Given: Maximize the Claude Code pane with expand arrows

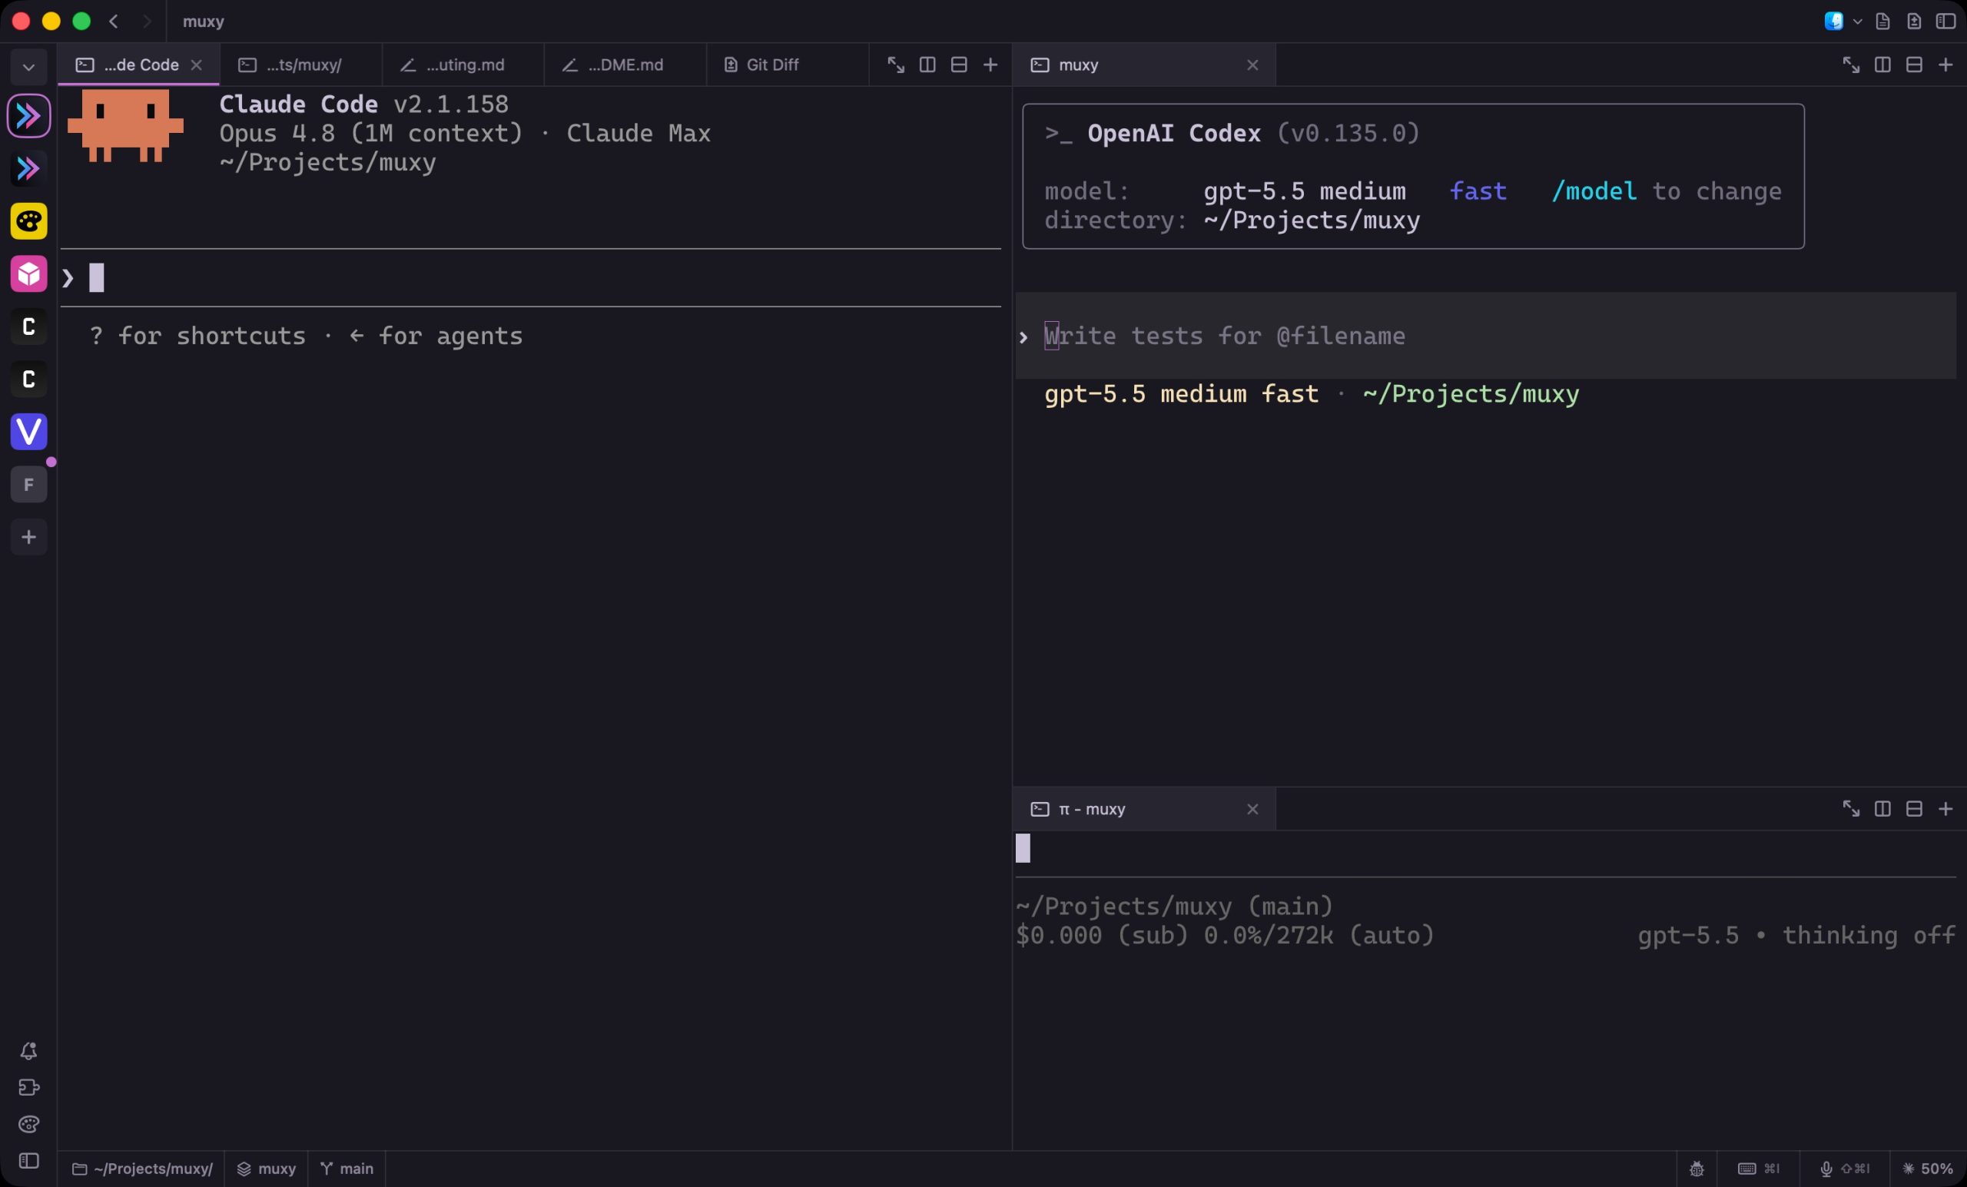Looking at the screenshot, I should point(896,65).
